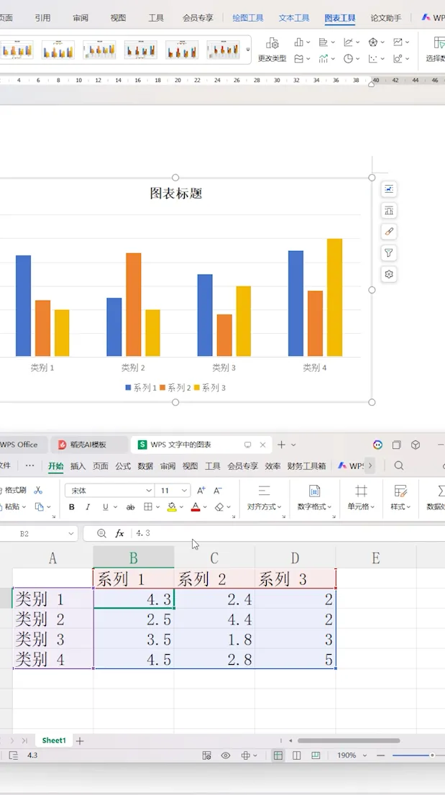Click the zoom out minus button
Viewport: 445px width, 795px height.
tap(380, 755)
